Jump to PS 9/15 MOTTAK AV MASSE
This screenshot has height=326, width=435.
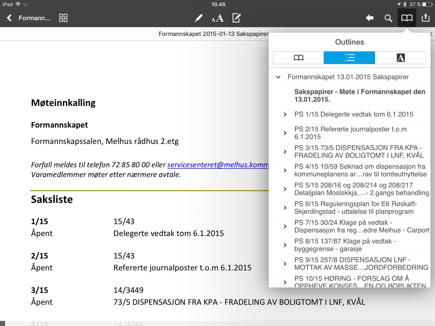(361, 264)
